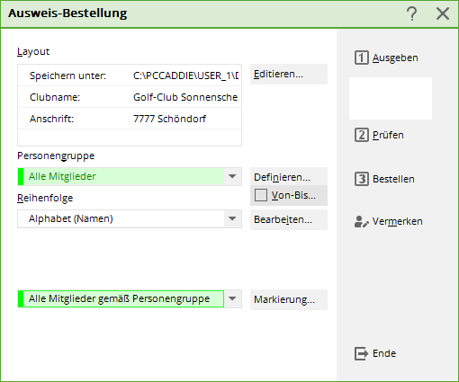This screenshot has width=459, height=382.
Task: Click the Alle Mitglieder group field
Action: click(121, 176)
